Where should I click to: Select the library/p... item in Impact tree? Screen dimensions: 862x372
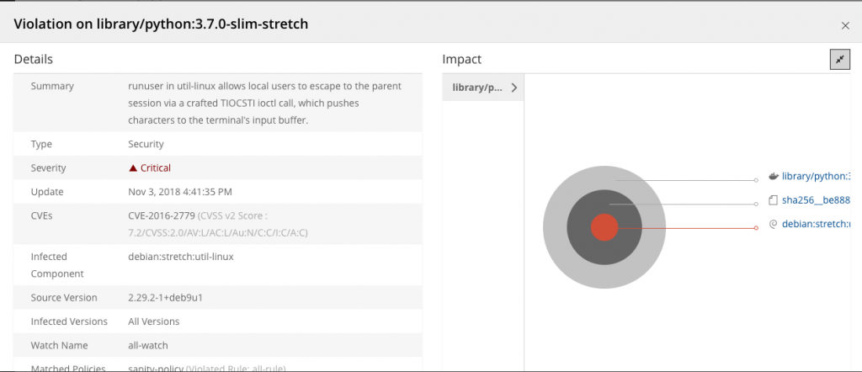coord(477,88)
